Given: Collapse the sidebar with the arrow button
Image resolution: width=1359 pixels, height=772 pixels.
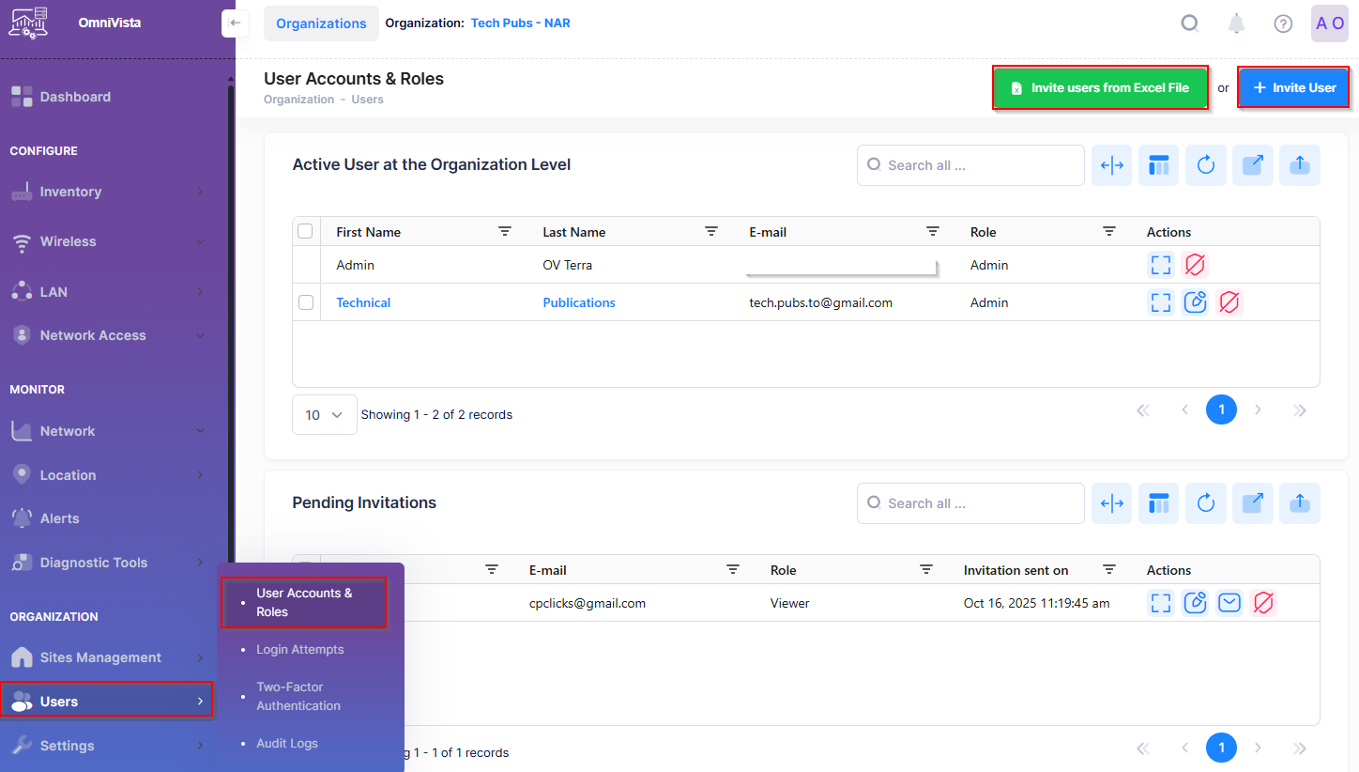Looking at the screenshot, I should click(235, 23).
